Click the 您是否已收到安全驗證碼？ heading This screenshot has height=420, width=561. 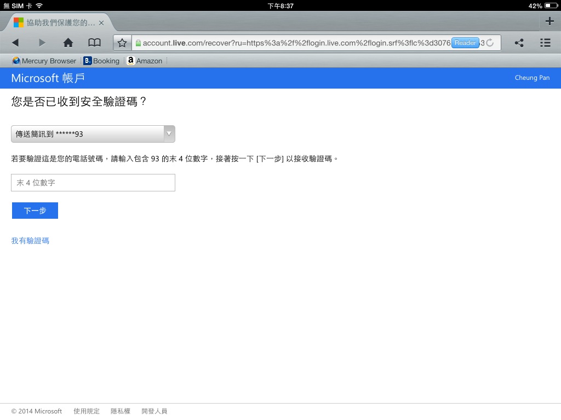click(x=79, y=101)
